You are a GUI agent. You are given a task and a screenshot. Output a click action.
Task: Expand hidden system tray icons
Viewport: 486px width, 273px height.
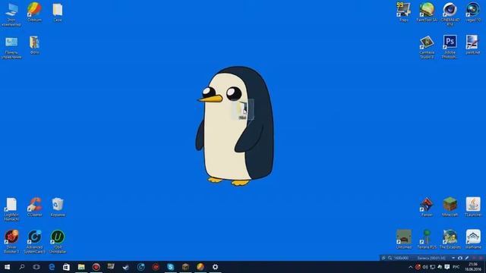point(410,267)
